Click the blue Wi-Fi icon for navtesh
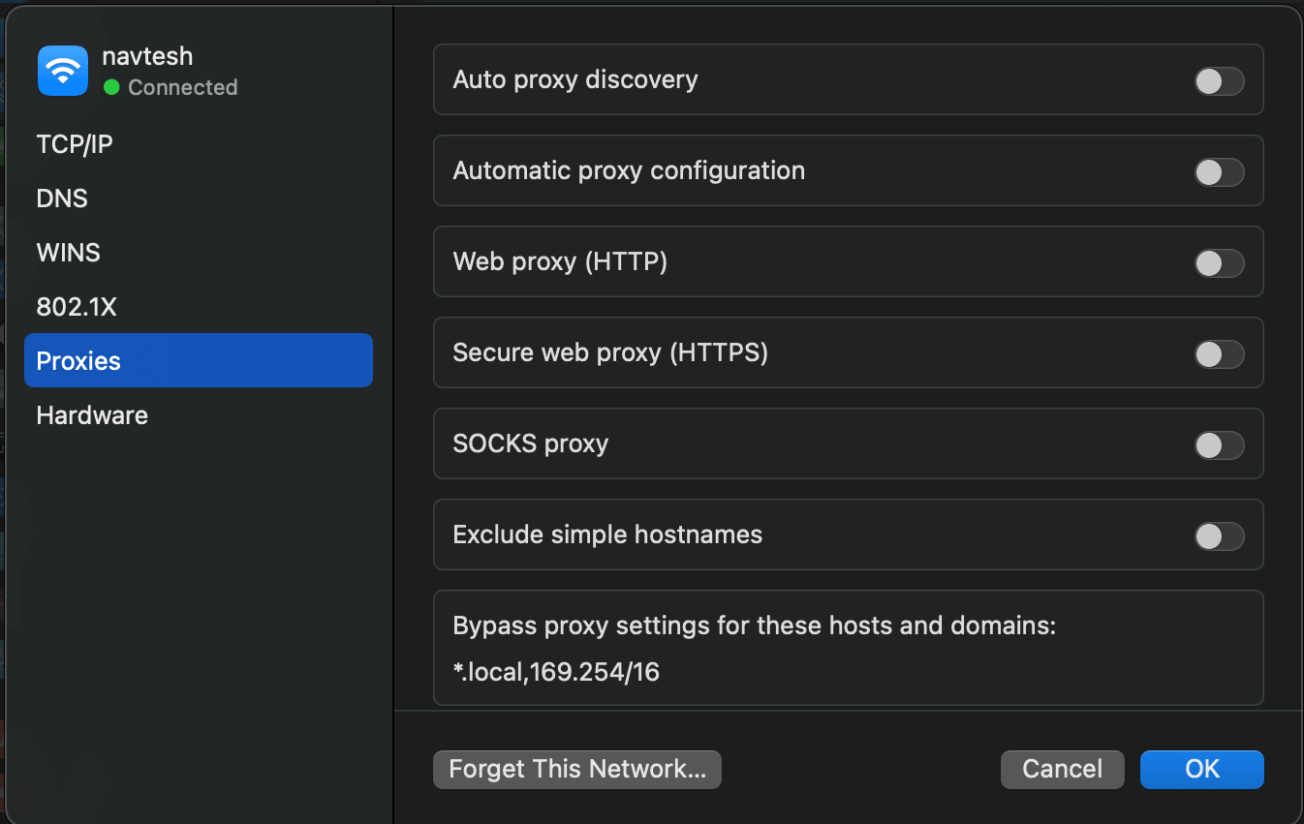 click(x=62, y=70)
